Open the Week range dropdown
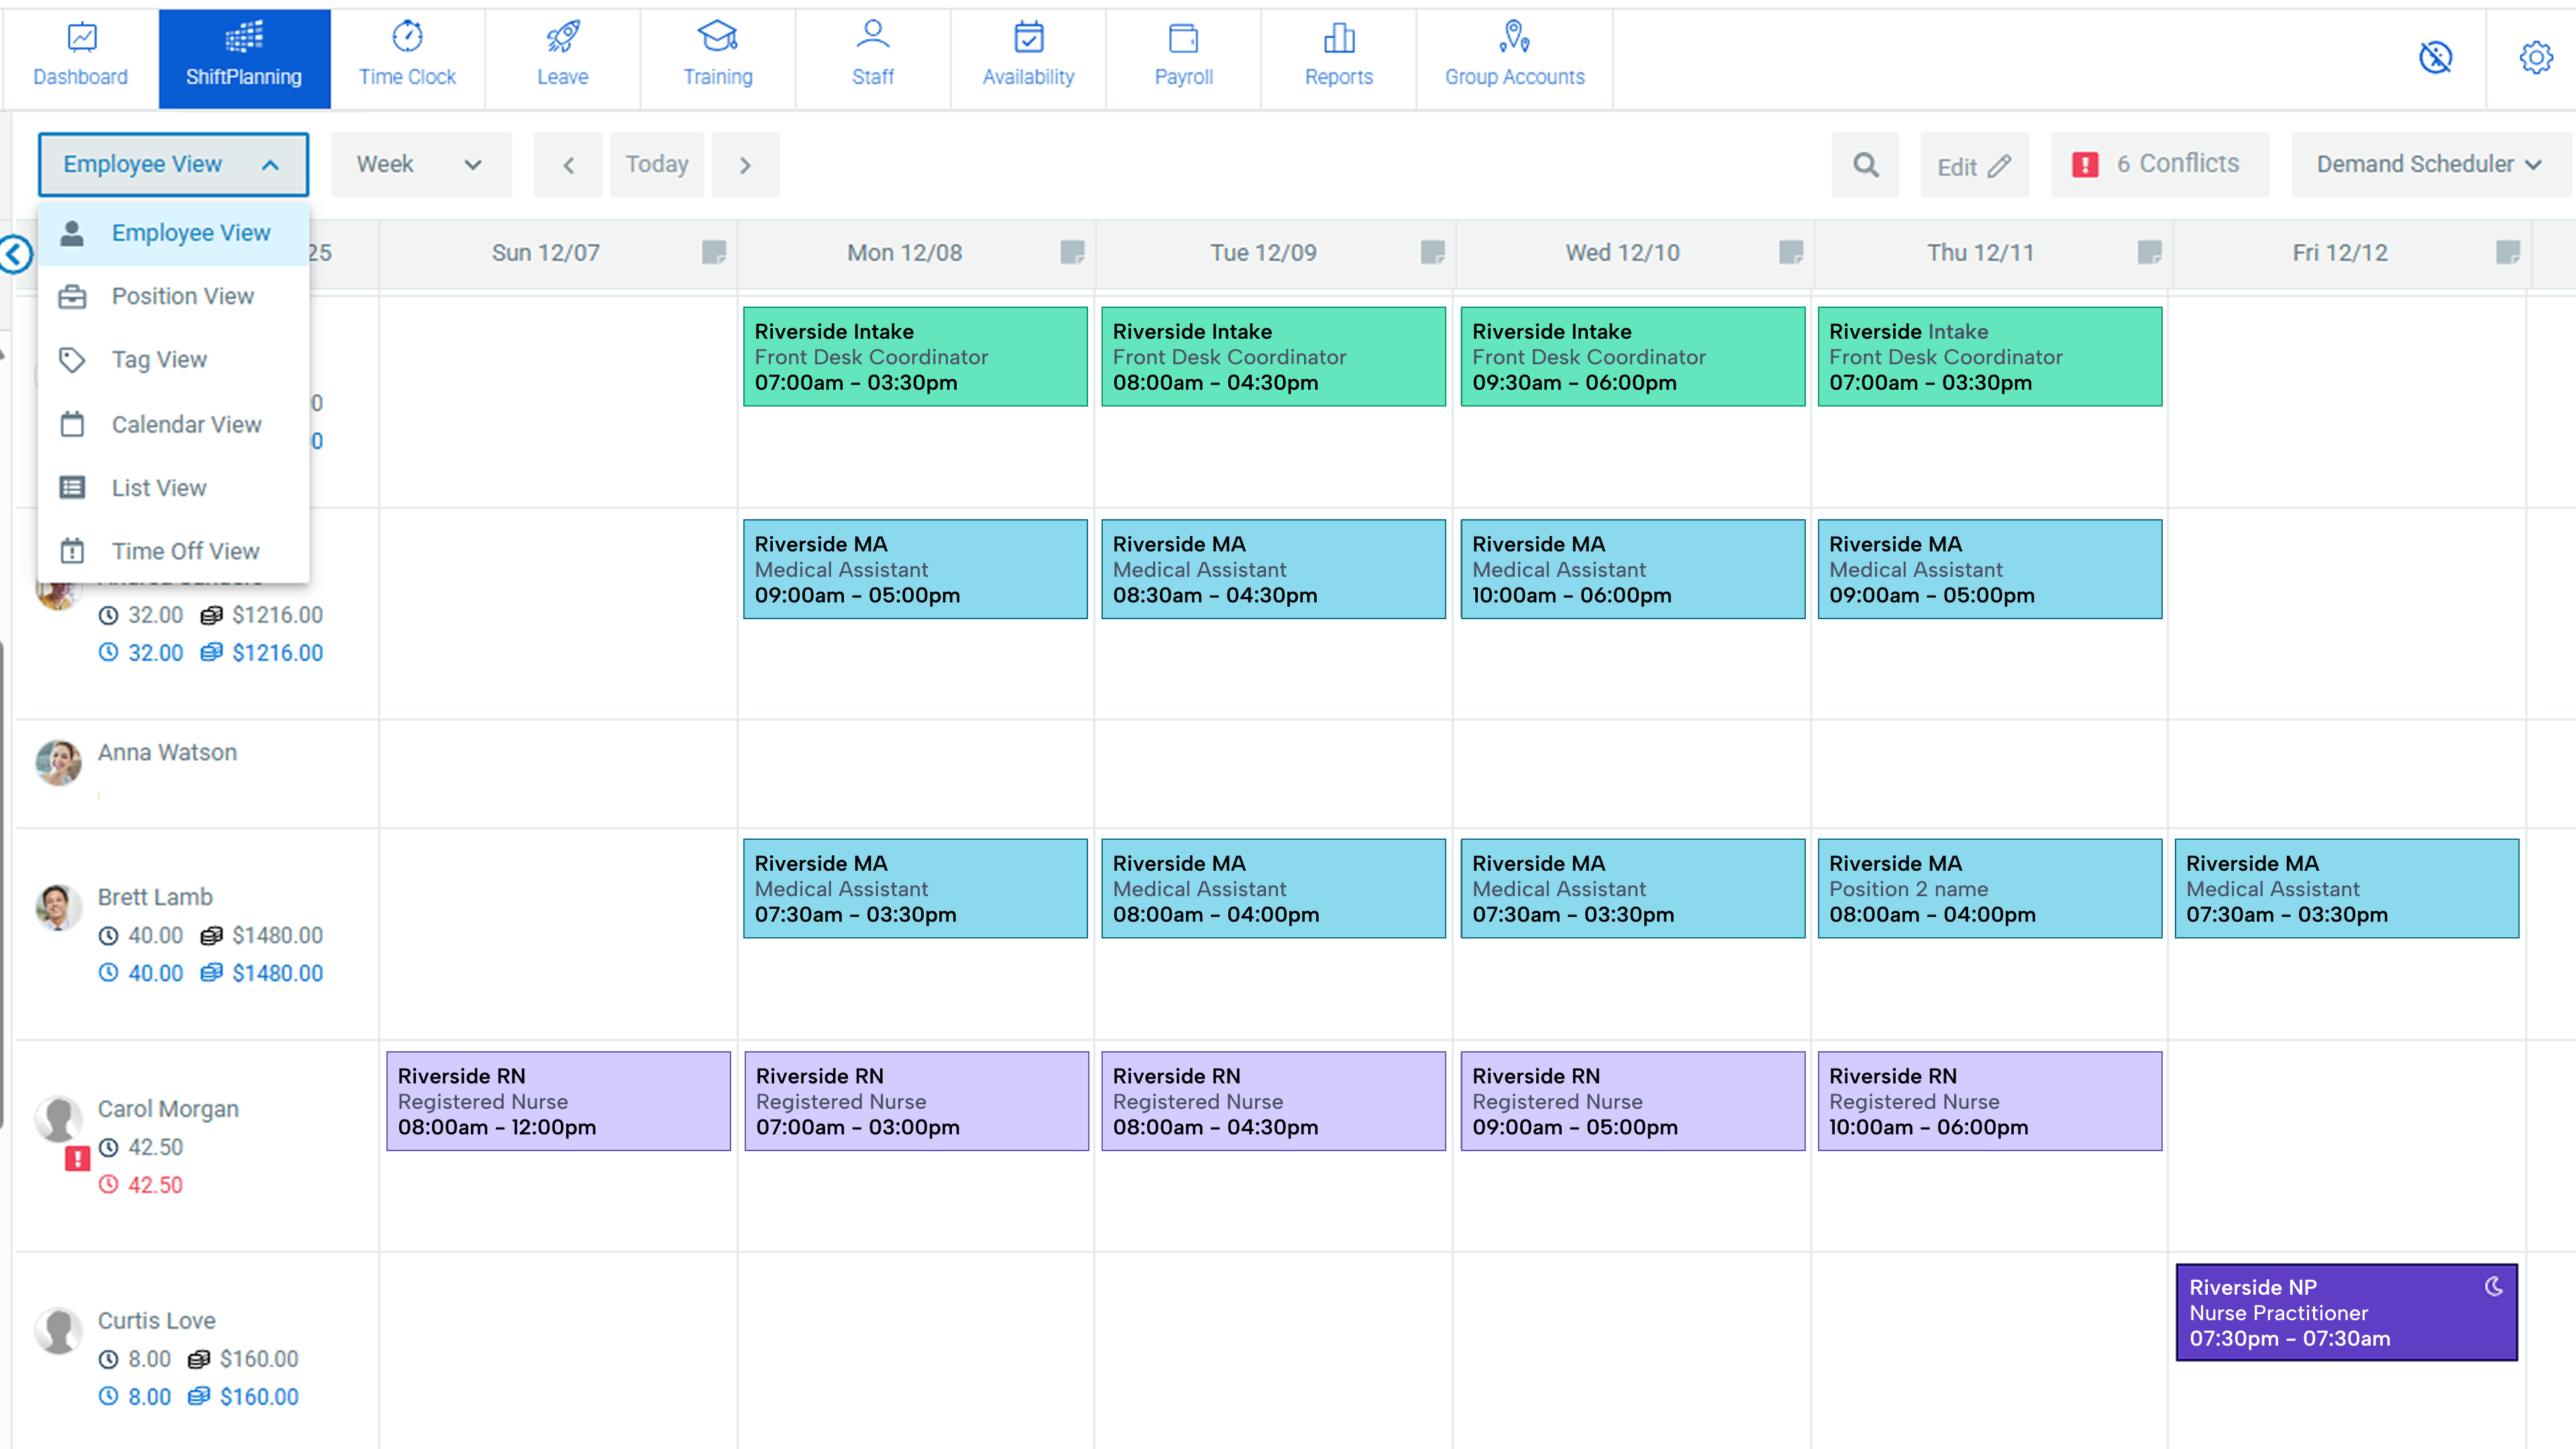The height and width of the screenshot is (1449, 2576). pos(420,165)
